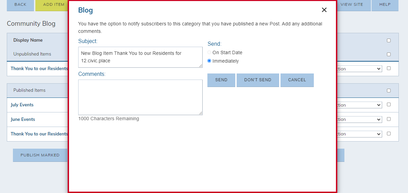Click the Unpublished Items section label

click(x=32, y=54)
